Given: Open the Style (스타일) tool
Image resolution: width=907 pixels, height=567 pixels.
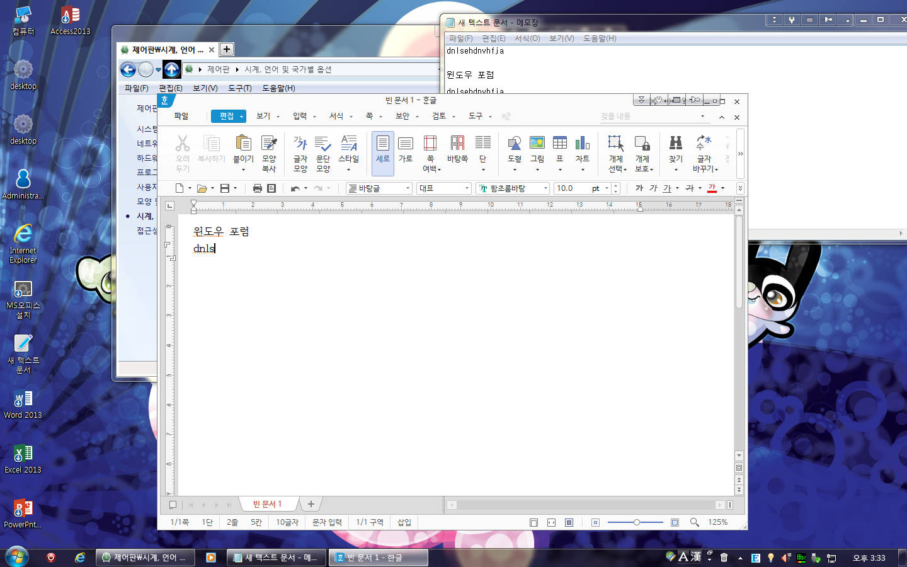Looking at the screenshot, I should (x=348, y=153).
